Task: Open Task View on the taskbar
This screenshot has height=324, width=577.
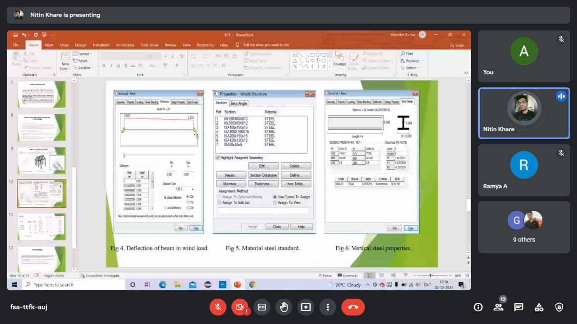Action: click(x=147, y=285)
